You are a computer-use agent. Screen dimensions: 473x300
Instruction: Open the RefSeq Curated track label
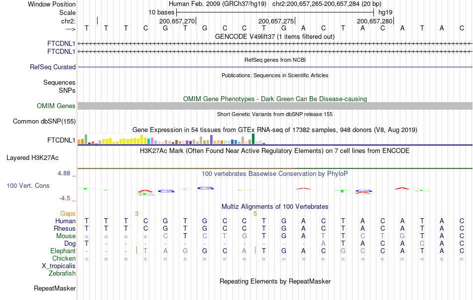[x=53, y=67]
